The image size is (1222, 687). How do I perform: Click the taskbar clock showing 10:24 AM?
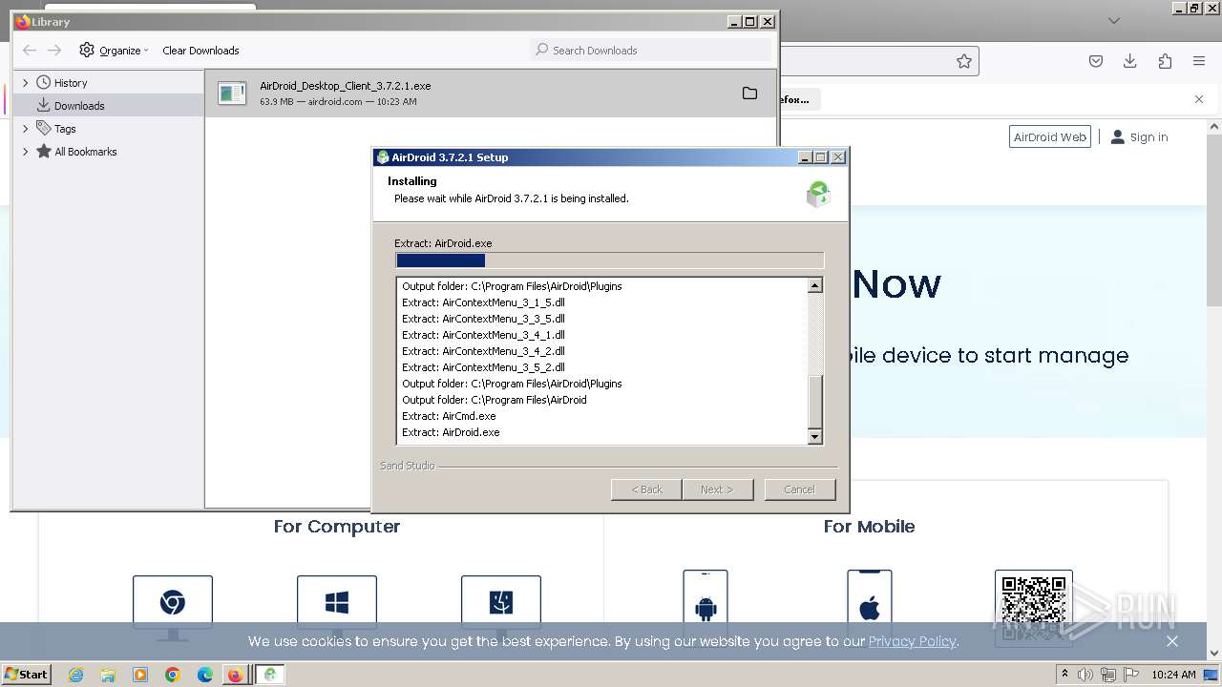[1173, 675]
